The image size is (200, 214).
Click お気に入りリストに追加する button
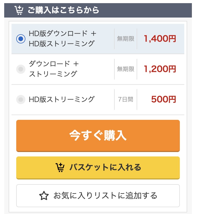[x=98, y=196]
